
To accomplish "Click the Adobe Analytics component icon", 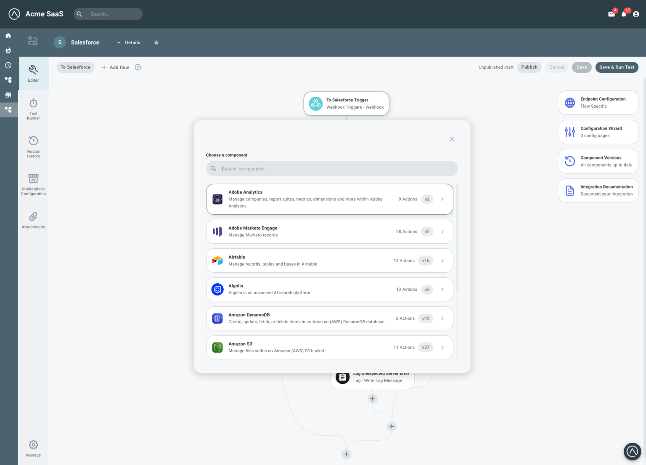I will pyautogui.click(x=217, y=199).
